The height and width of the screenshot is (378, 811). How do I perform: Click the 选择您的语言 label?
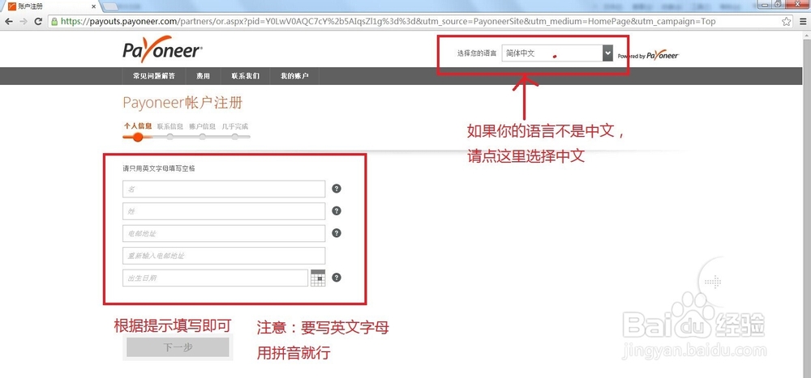coord(477,53)
